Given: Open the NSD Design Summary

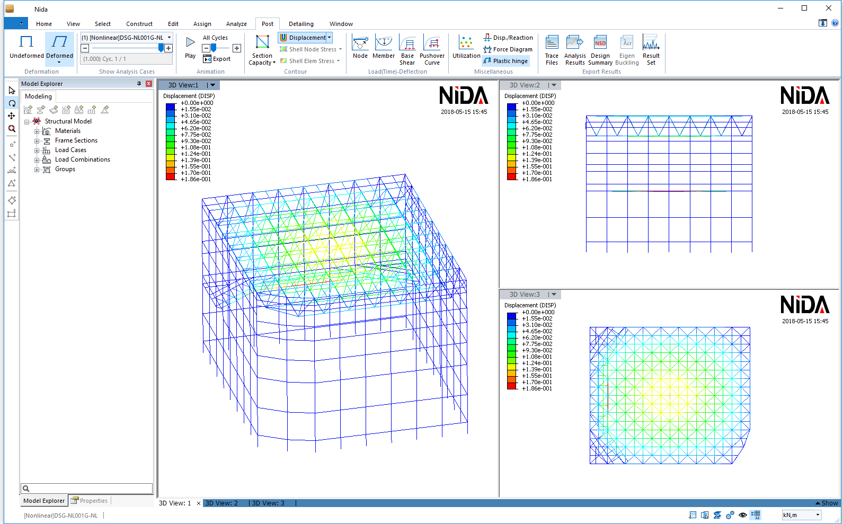Looking at the screenshot, I should click(x=600, y=51).
